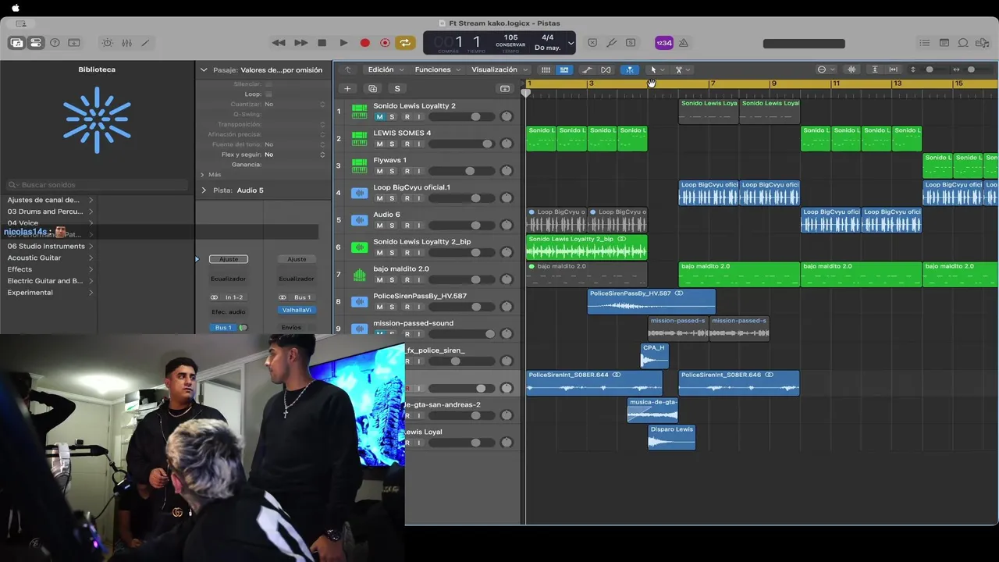999x562 pixels.
Task: Open the List Editors icon
Action: (925, 43)
